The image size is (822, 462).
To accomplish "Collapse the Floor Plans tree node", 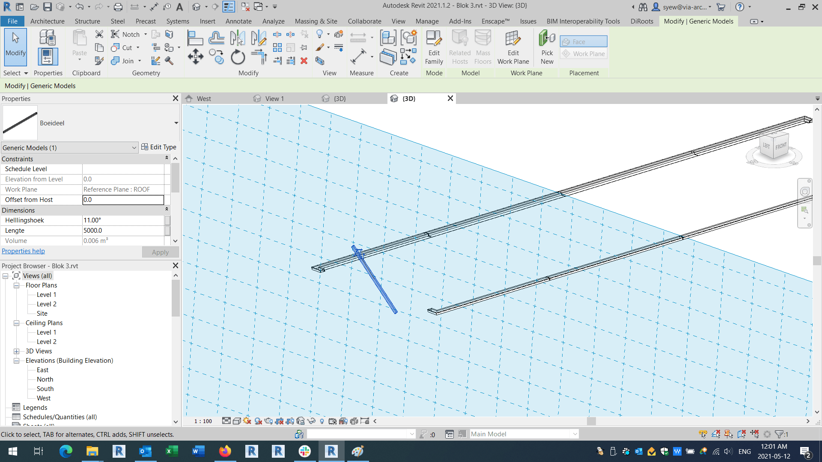I will (16, 285).
